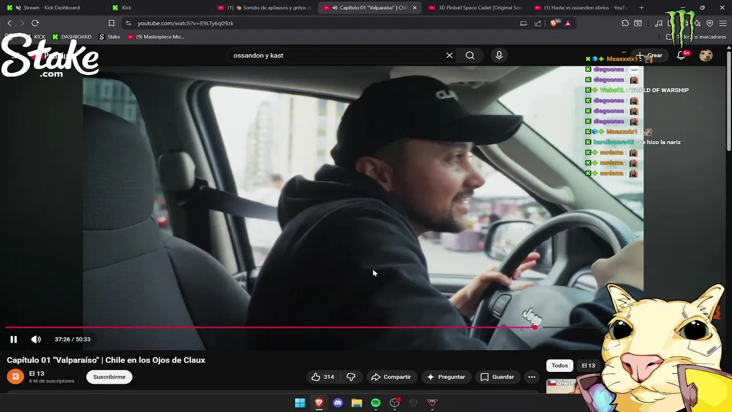Open the Stake bookmark
This screenshot has width=732, height=412.
coord(109,37)
